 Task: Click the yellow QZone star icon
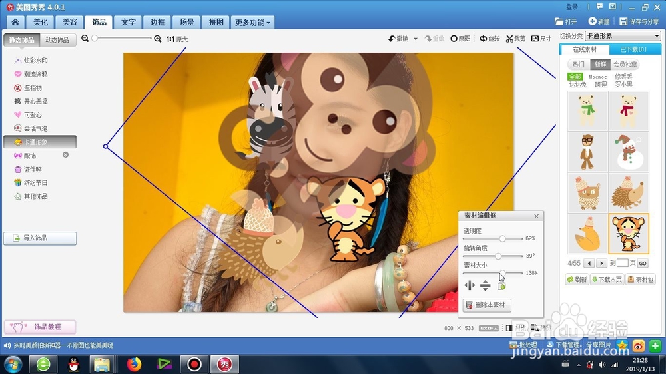(x=622, y=346)
